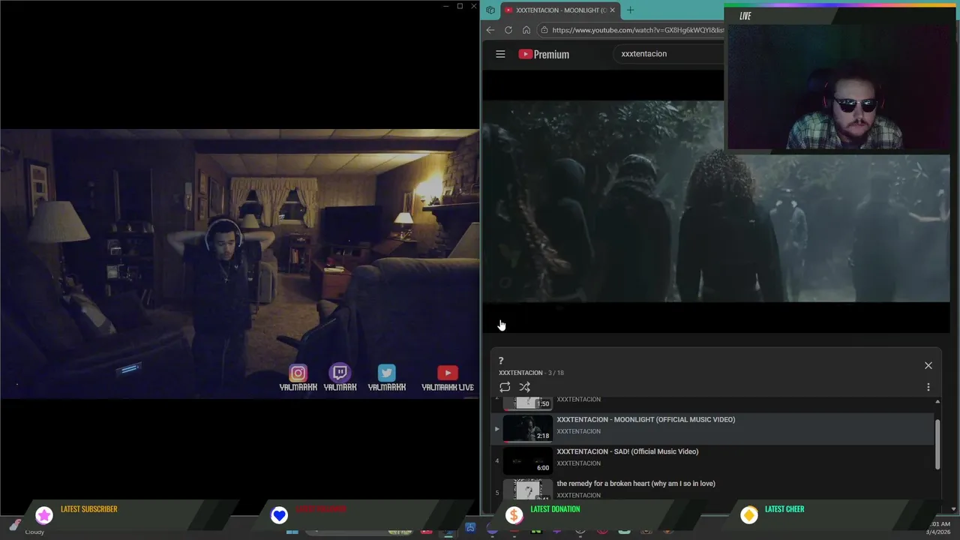
Task: Open playlist more options menu
Action: (928, 387)
